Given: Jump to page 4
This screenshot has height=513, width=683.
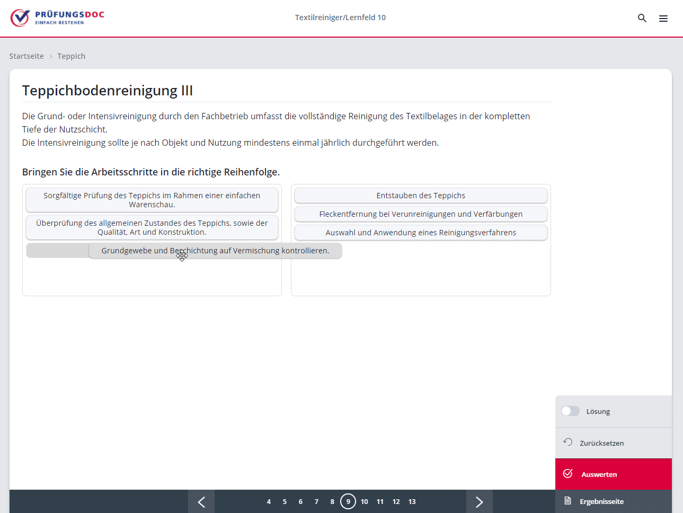Looking at the screenshot, I should [x=269, y=501].
